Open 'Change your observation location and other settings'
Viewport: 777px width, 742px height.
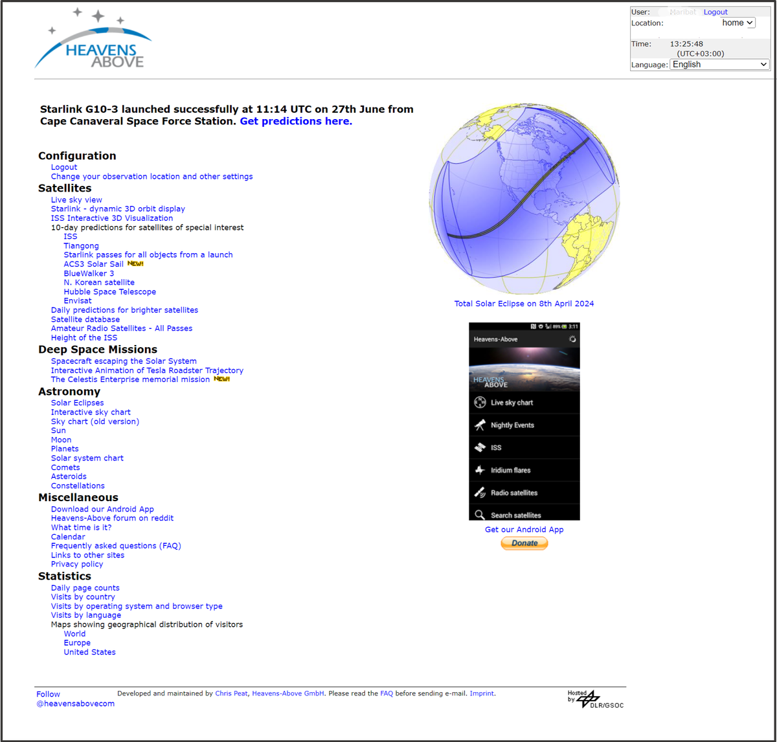(152, 176)
